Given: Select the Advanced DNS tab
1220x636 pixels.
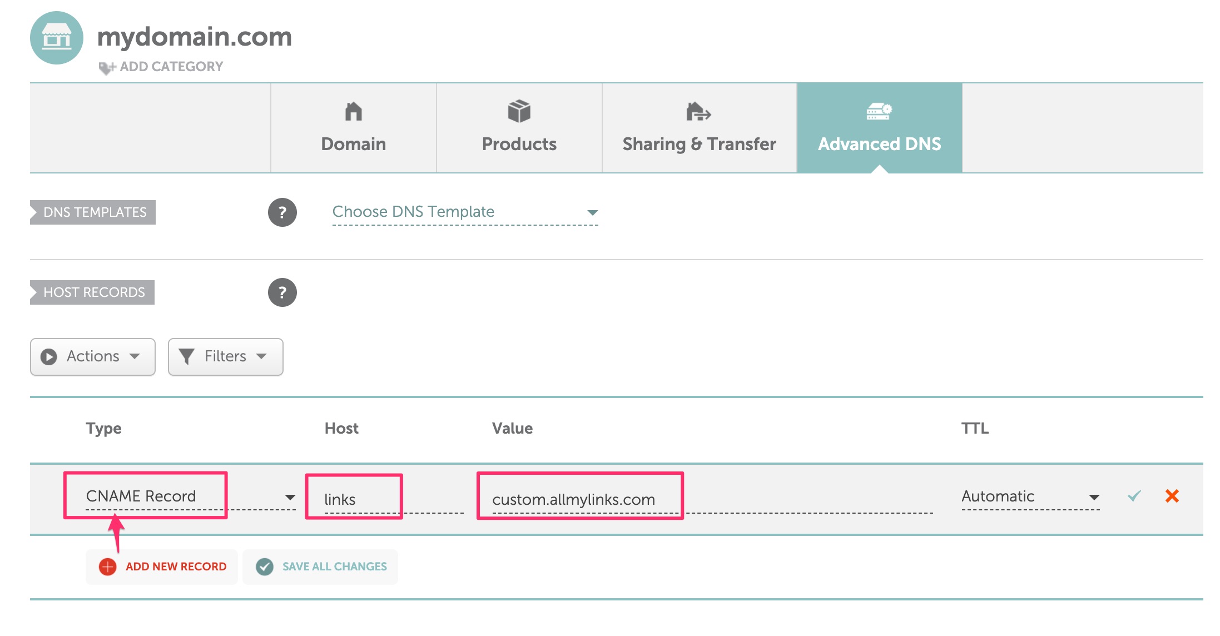Looking at the screenshot, I should [880, 128].
